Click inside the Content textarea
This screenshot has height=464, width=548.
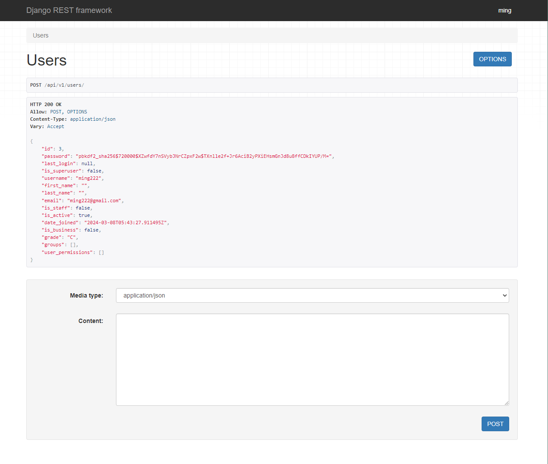(312, 359)
